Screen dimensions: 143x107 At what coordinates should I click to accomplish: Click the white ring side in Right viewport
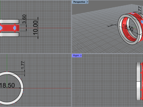click(x=138, y=81)
